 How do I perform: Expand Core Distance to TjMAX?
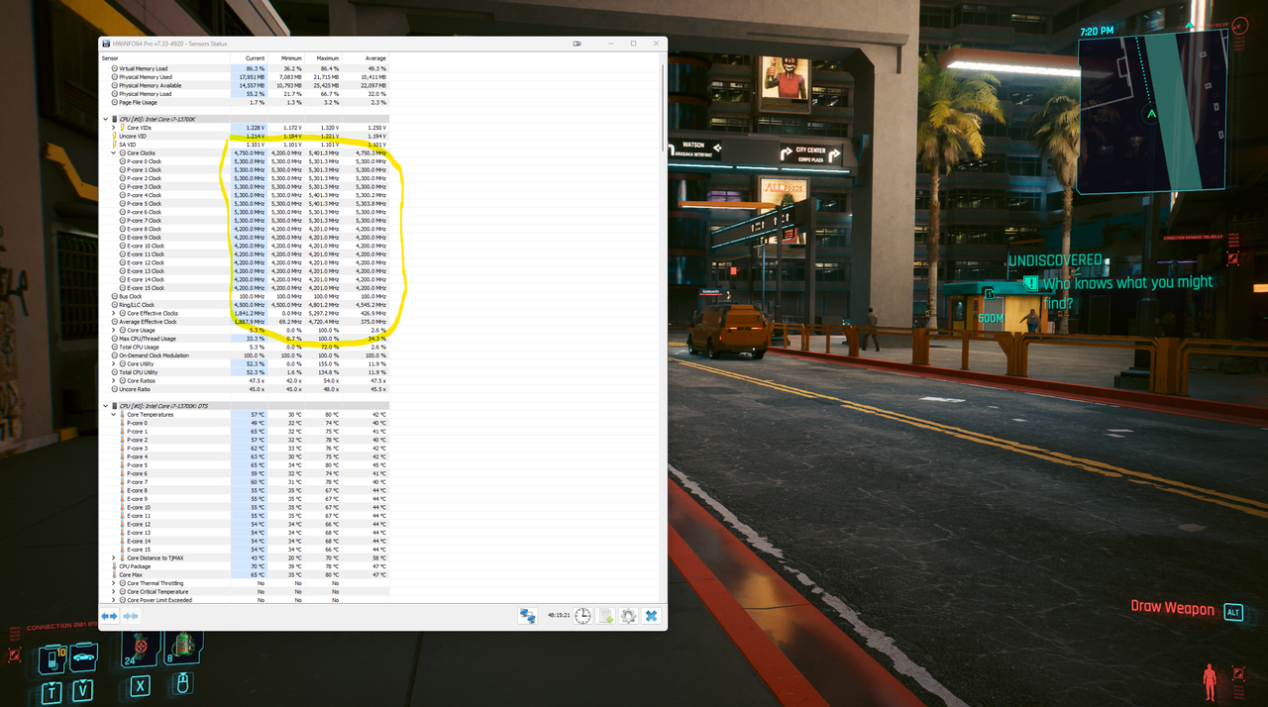[x=114, y=557]
